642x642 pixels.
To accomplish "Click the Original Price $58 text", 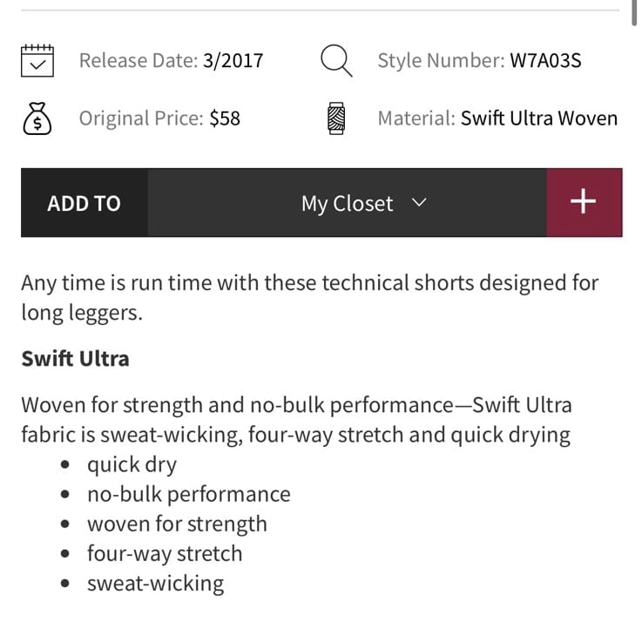I will pyautogui.click(x=159, y=118).
